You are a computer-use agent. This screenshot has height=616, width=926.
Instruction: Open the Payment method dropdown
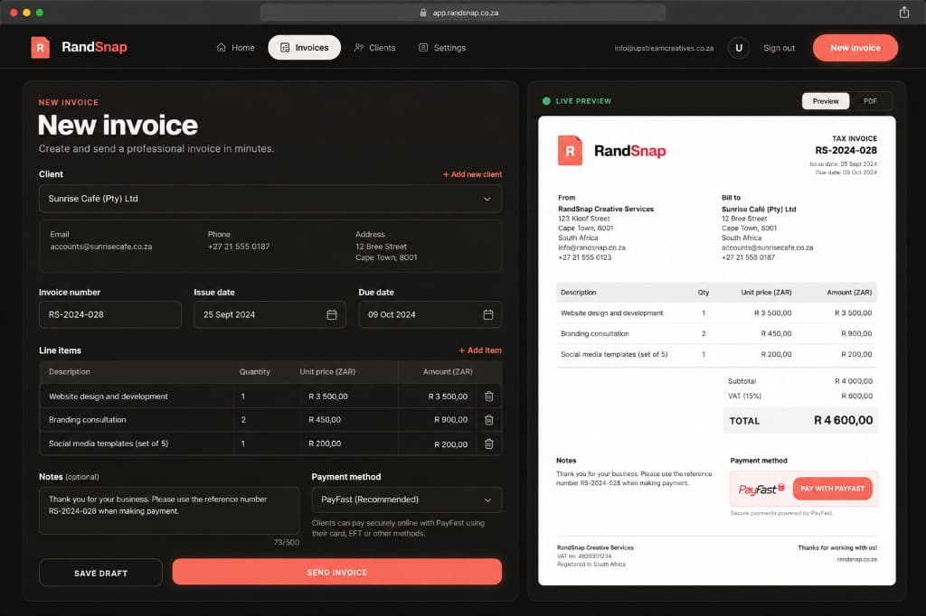pyautogui.click(x=406, y=499)
